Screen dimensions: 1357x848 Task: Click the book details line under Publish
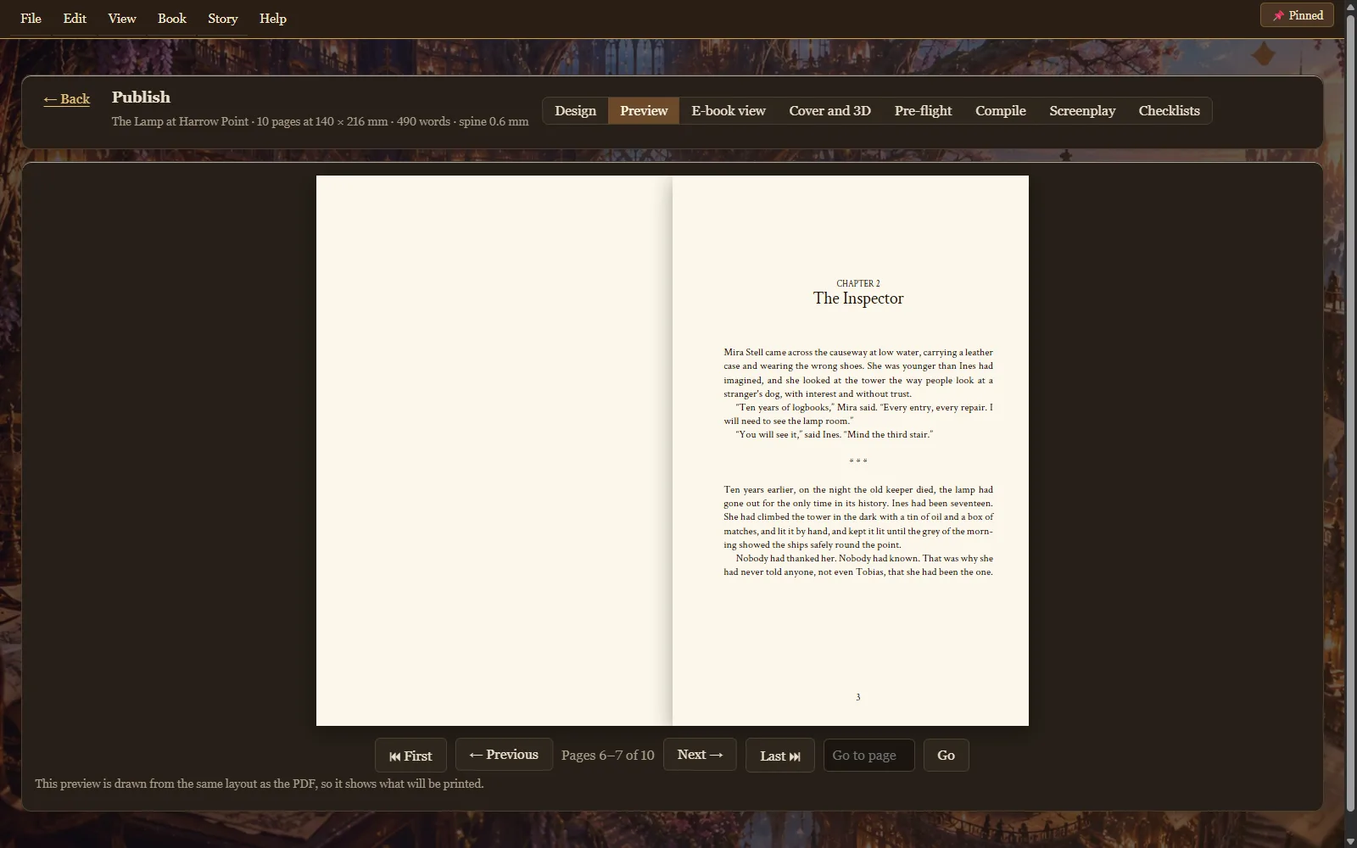(320, 121)
